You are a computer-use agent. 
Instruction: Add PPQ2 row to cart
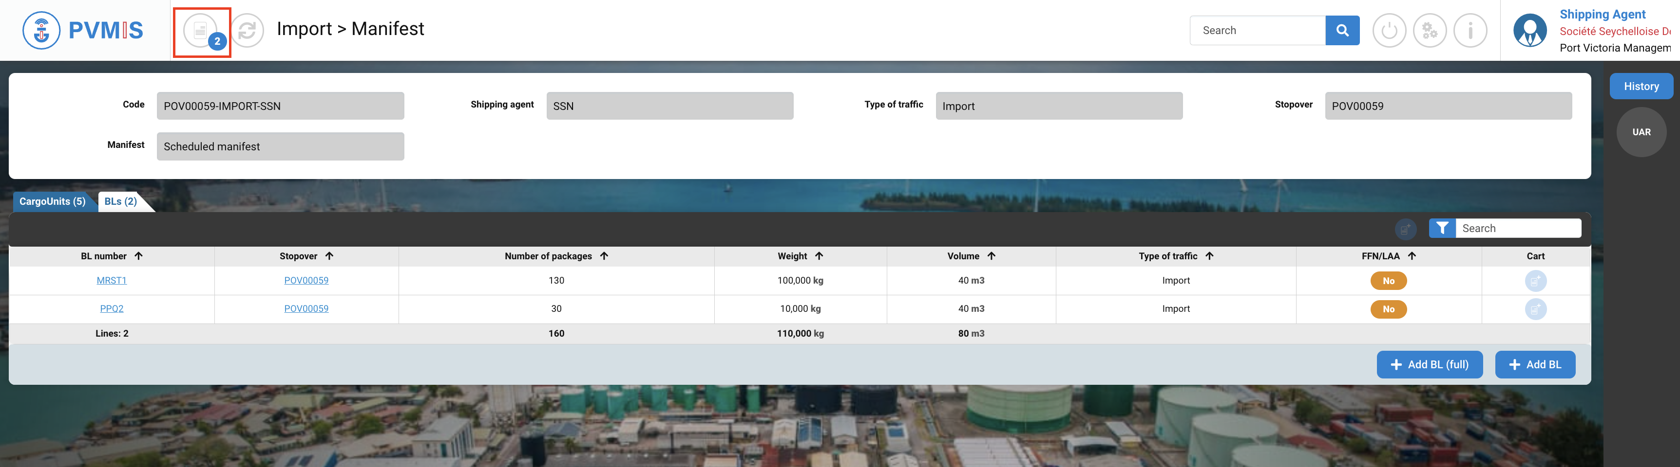tap(1535, 309)
